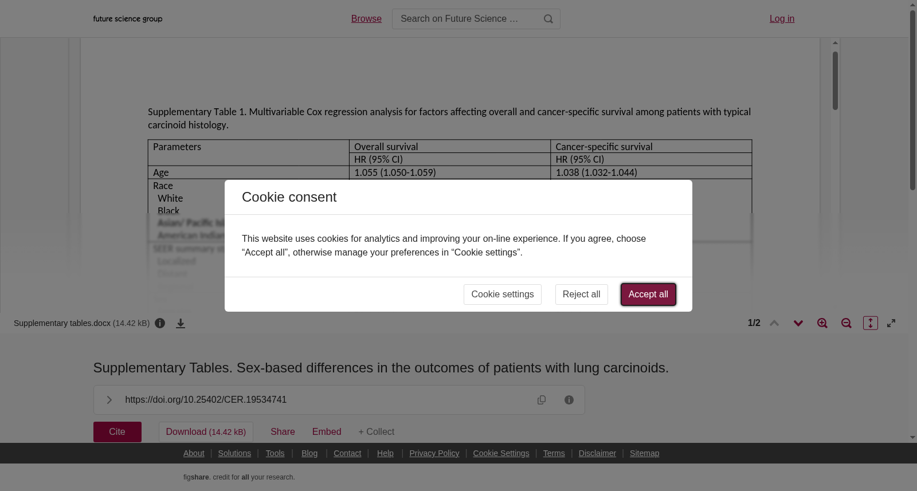This screenshot has width=917, height=491.
Task: Zoom in on the document preview
Action: click(x=822, y=323)
